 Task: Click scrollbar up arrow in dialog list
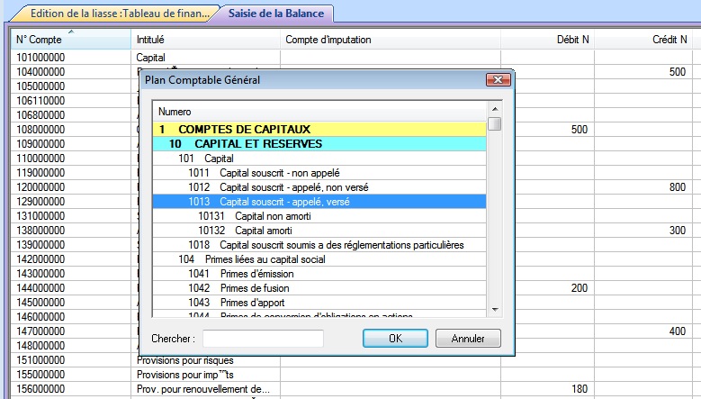click(x=495, y=109)
